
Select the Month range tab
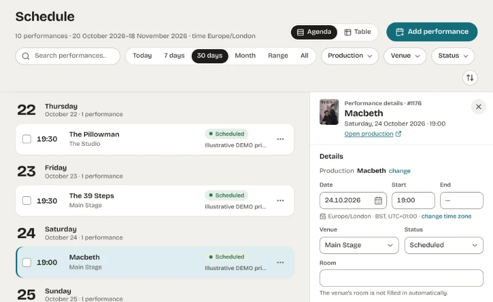245,56
